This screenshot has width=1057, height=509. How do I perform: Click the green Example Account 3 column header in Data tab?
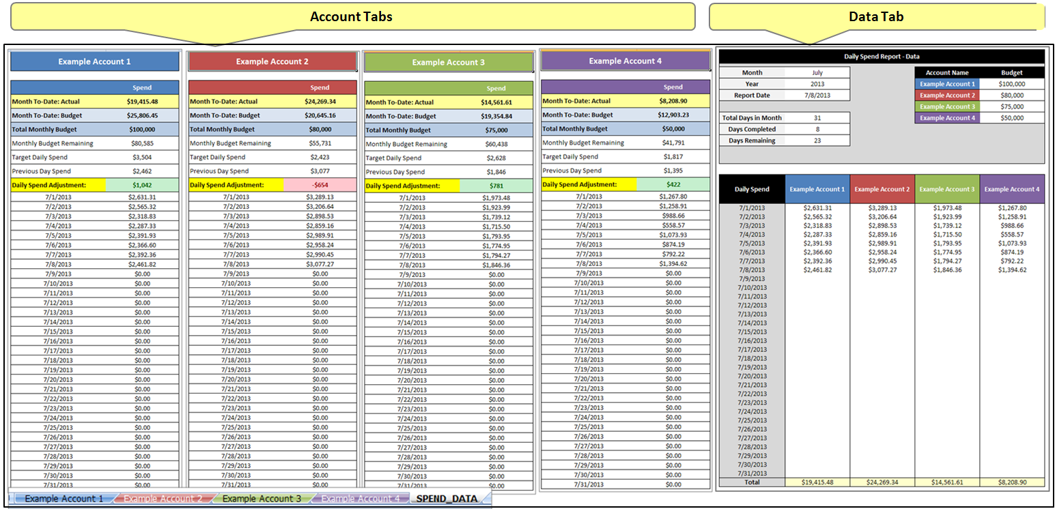pyautogui.click(x=947, y=189)
